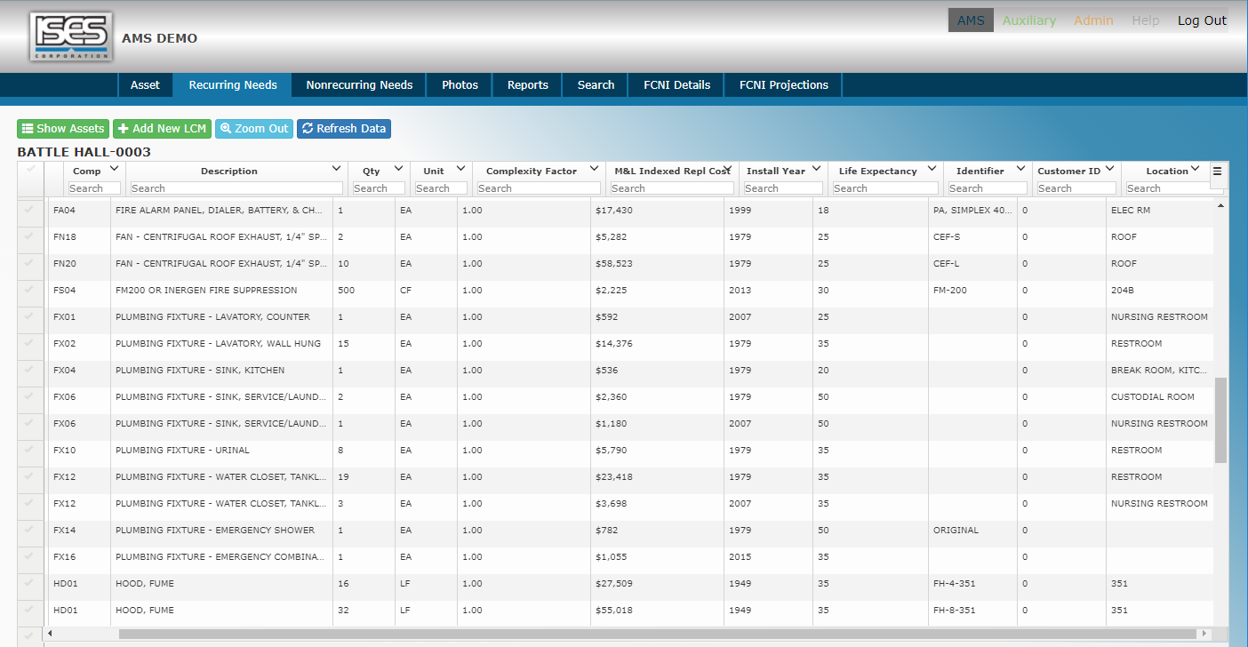
Task: Click the vertical scrollbar up arrow
Action: [1220, 206]
